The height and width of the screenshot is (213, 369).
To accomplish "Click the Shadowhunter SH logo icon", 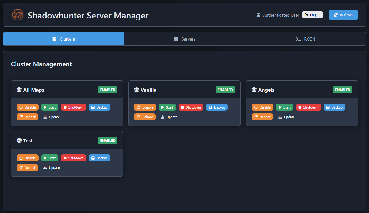I will click(17, 15).
